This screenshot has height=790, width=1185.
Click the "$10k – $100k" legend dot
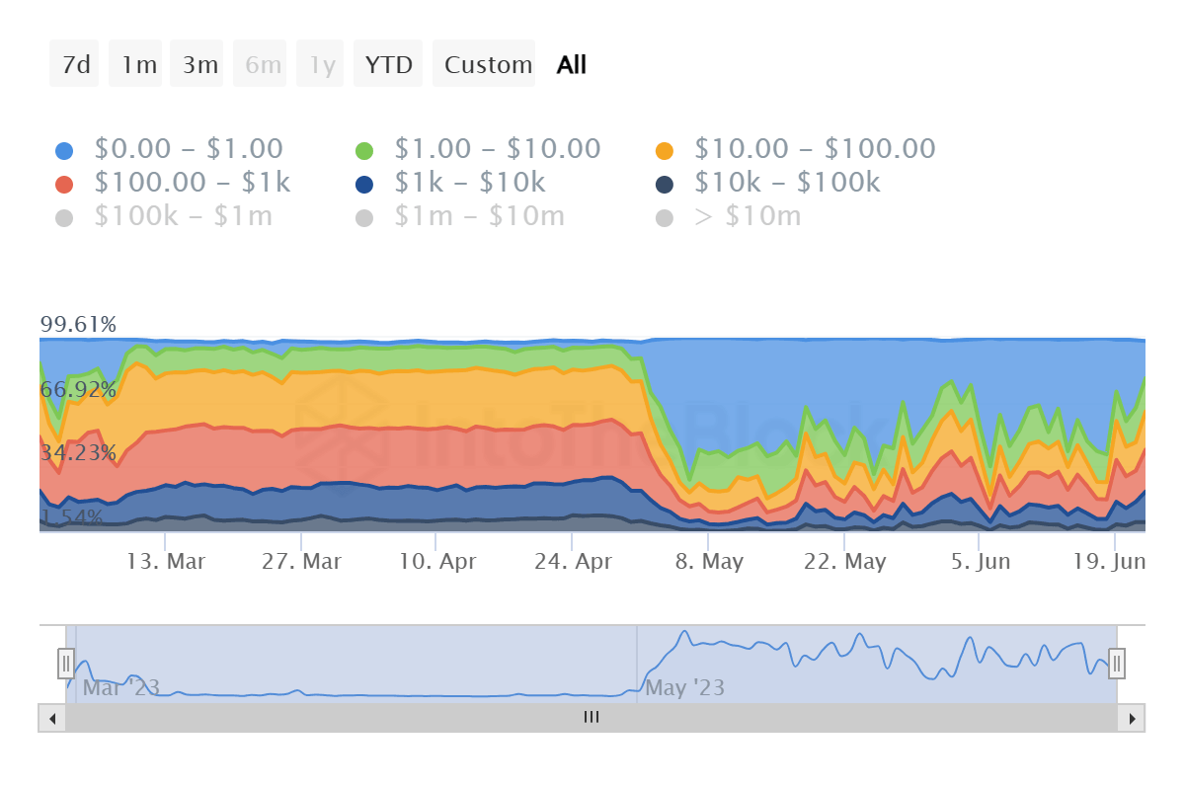click(665, 183)
